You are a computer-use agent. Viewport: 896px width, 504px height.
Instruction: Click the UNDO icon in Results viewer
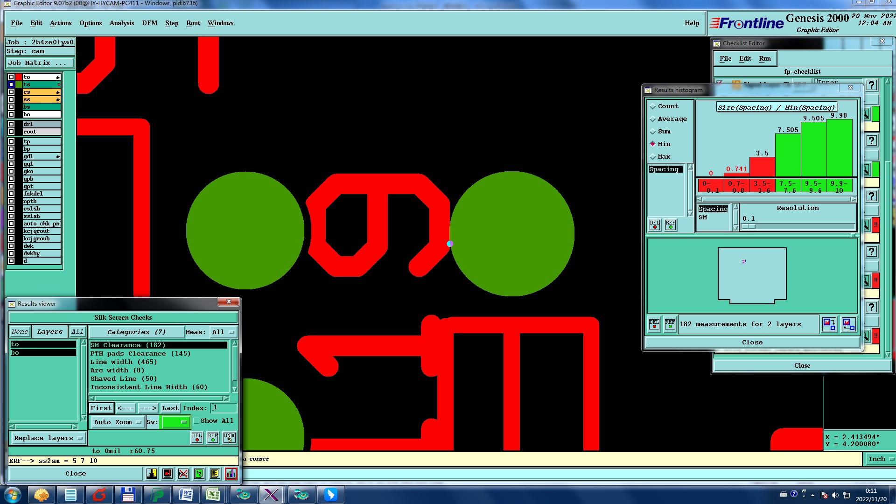click(x=230, y=438)
